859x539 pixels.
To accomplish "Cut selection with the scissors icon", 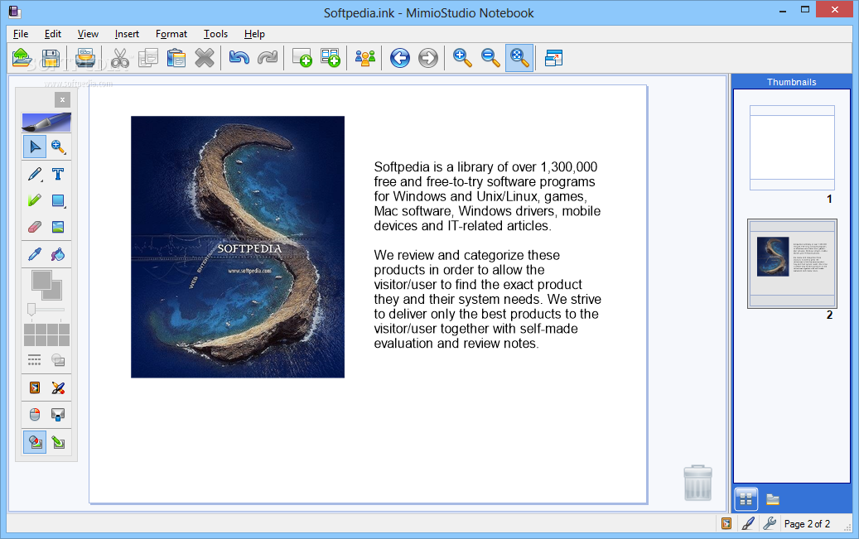I will tap(119, 57).
